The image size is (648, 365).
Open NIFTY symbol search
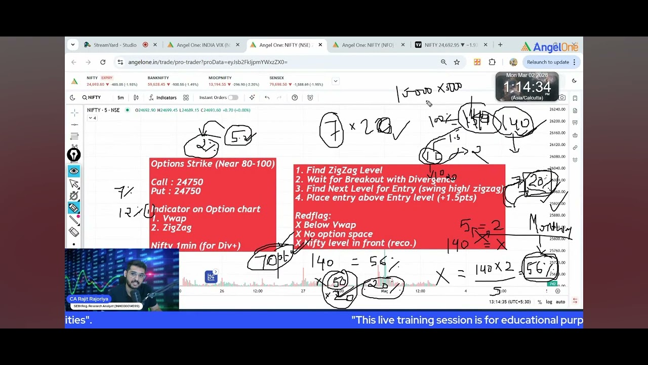[x=92, y=97]
